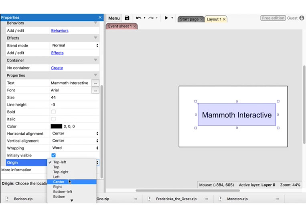Open the Wrapping dropdown
The height and width of the screenshot is (217, 306).
tap(75, 148)
